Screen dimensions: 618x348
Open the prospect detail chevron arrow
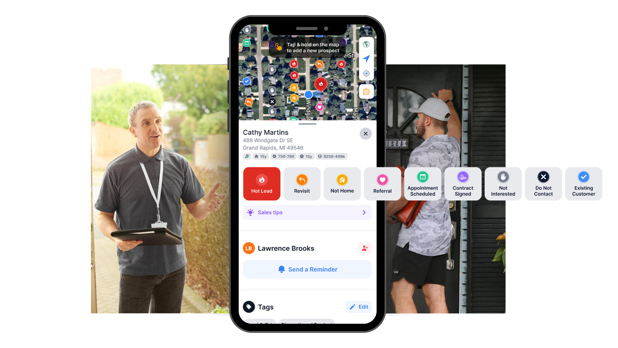(364, 212)
